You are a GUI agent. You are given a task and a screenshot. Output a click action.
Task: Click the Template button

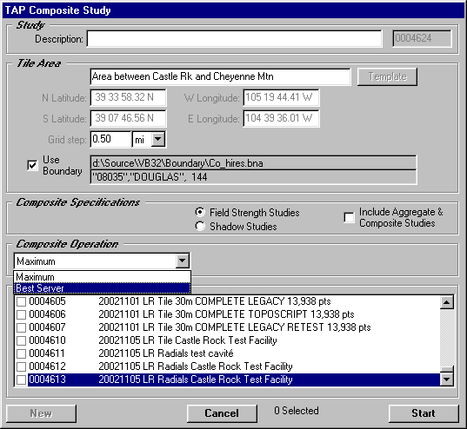387,76
